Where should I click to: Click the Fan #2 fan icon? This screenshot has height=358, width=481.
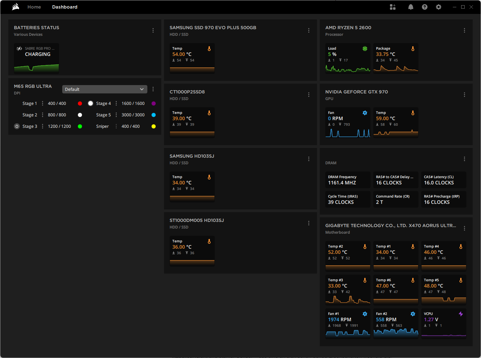413,314
